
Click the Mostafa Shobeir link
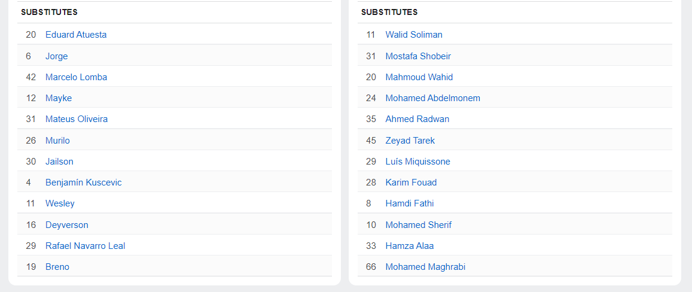pos(418,56)
